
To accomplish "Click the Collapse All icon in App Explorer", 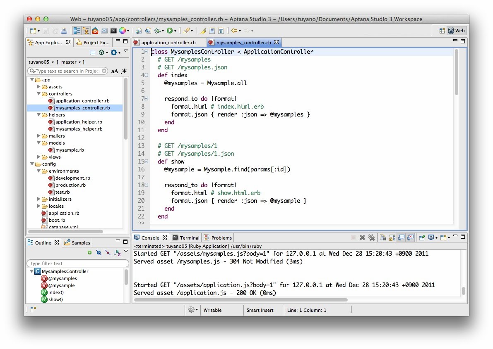I will tap(93, 52).
